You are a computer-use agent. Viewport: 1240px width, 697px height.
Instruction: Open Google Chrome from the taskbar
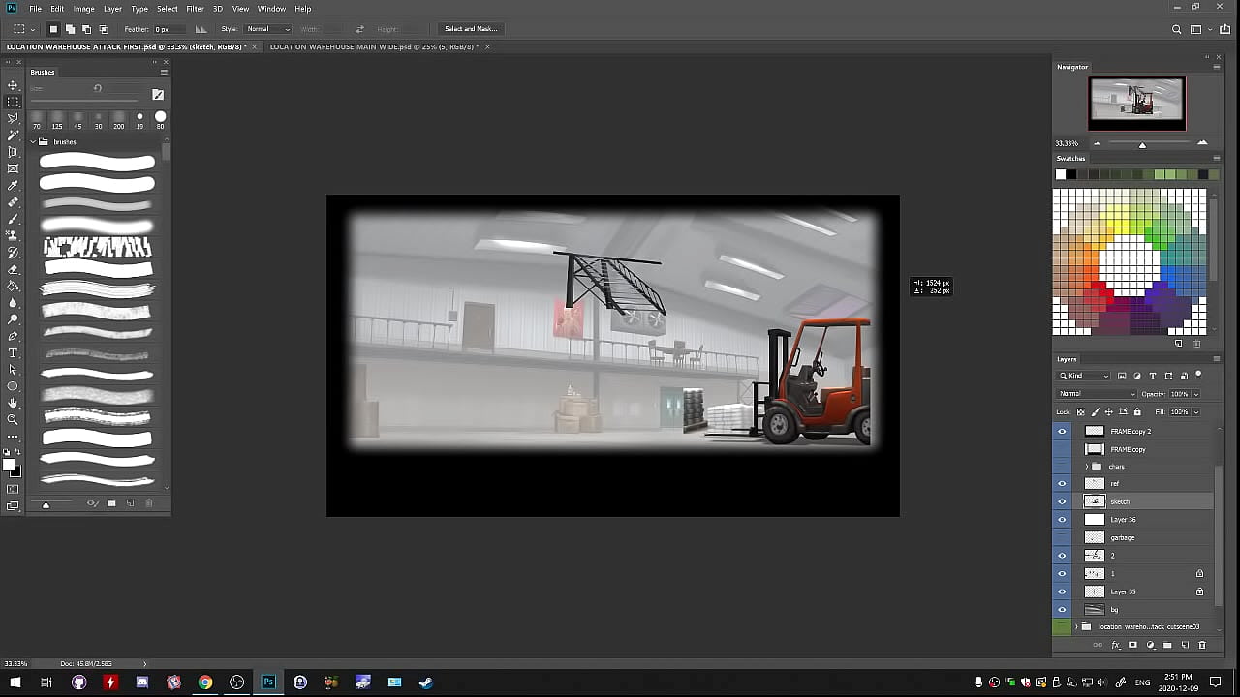pos(205,682)
